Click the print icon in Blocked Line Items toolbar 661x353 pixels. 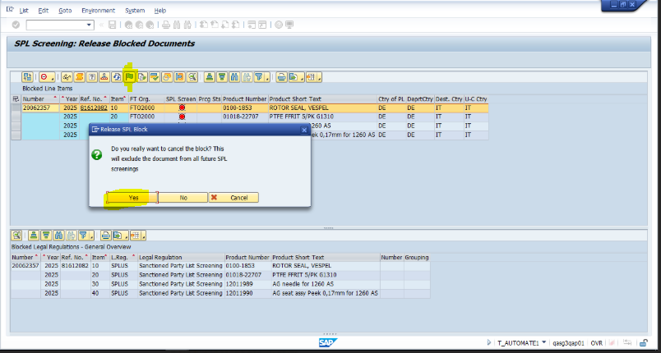pos(281,77)
